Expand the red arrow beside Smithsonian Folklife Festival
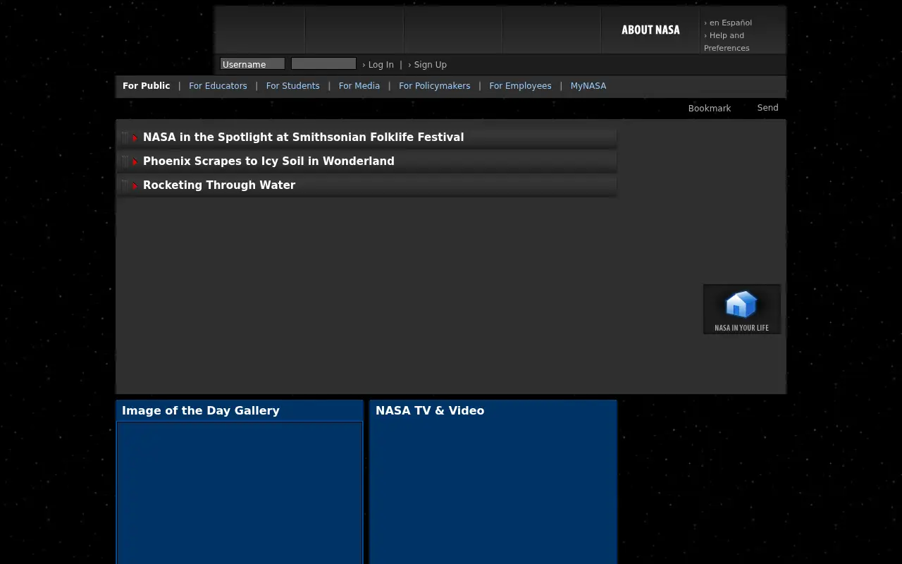The width and height of the screenshot is (902, 564). coord(135,138)
